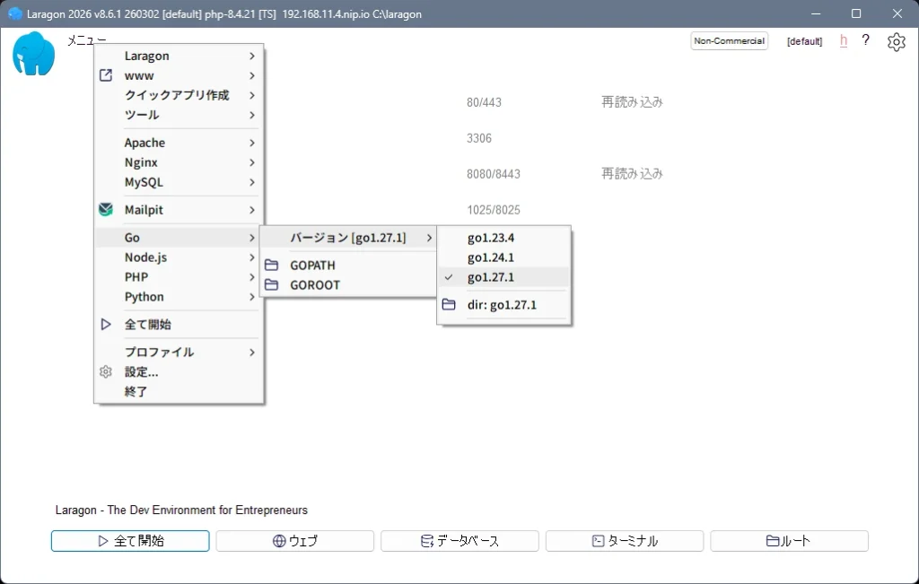Viewport: 919px width, 584px height.
Task: Click the question mark help icon
Action: coord(866,40)
